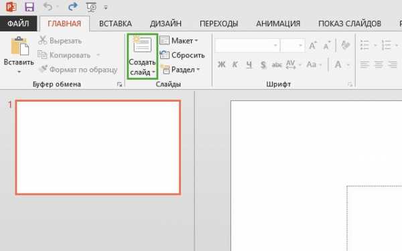Click the Undo arrow icon
Image resolution: width=402 pixels, height=251 pixels.
pyautogui.click(x=48, y=7)
